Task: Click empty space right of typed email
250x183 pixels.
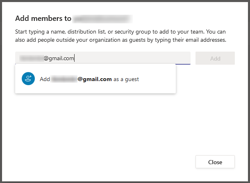Action: pos(132,58)
